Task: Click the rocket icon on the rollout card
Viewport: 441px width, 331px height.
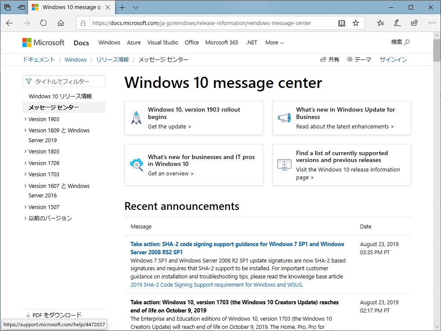Action: 136,117
